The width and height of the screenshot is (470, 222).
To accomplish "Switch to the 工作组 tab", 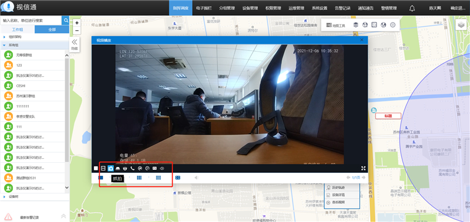I will tap(18, 29).
